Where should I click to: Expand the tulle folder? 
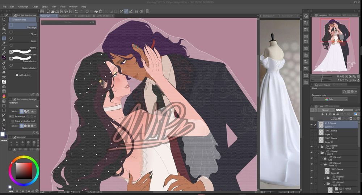[321, 158]
